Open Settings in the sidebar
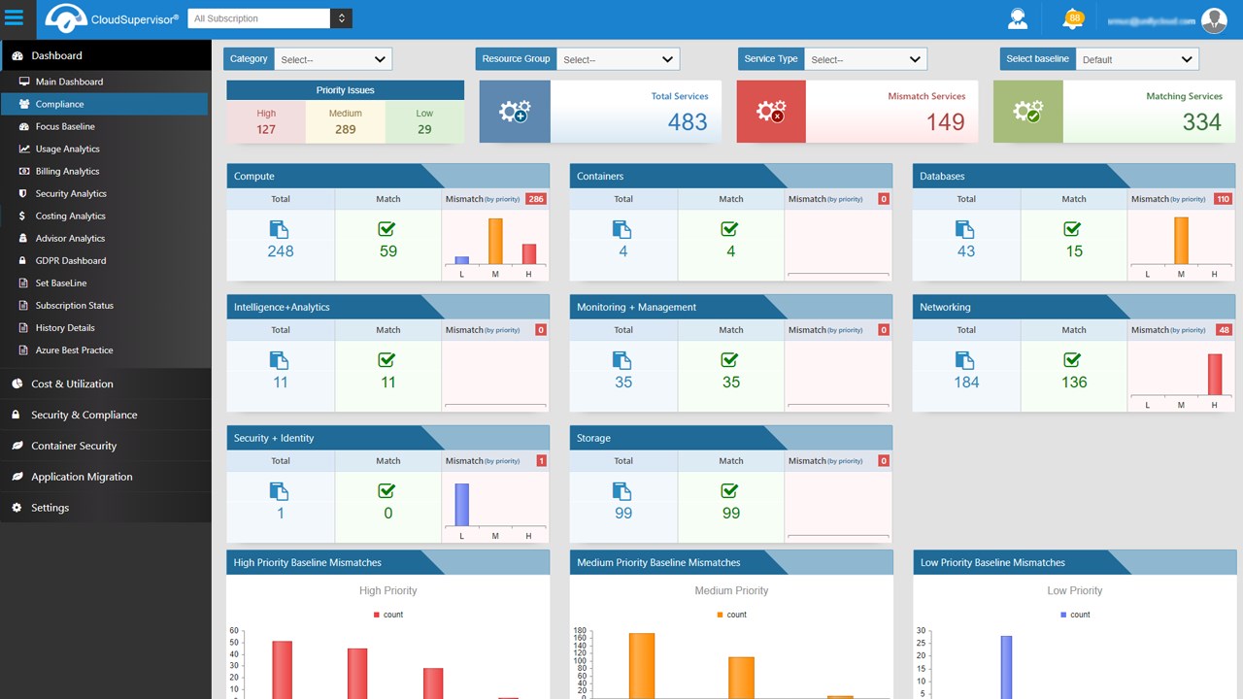 pos(106,508)
